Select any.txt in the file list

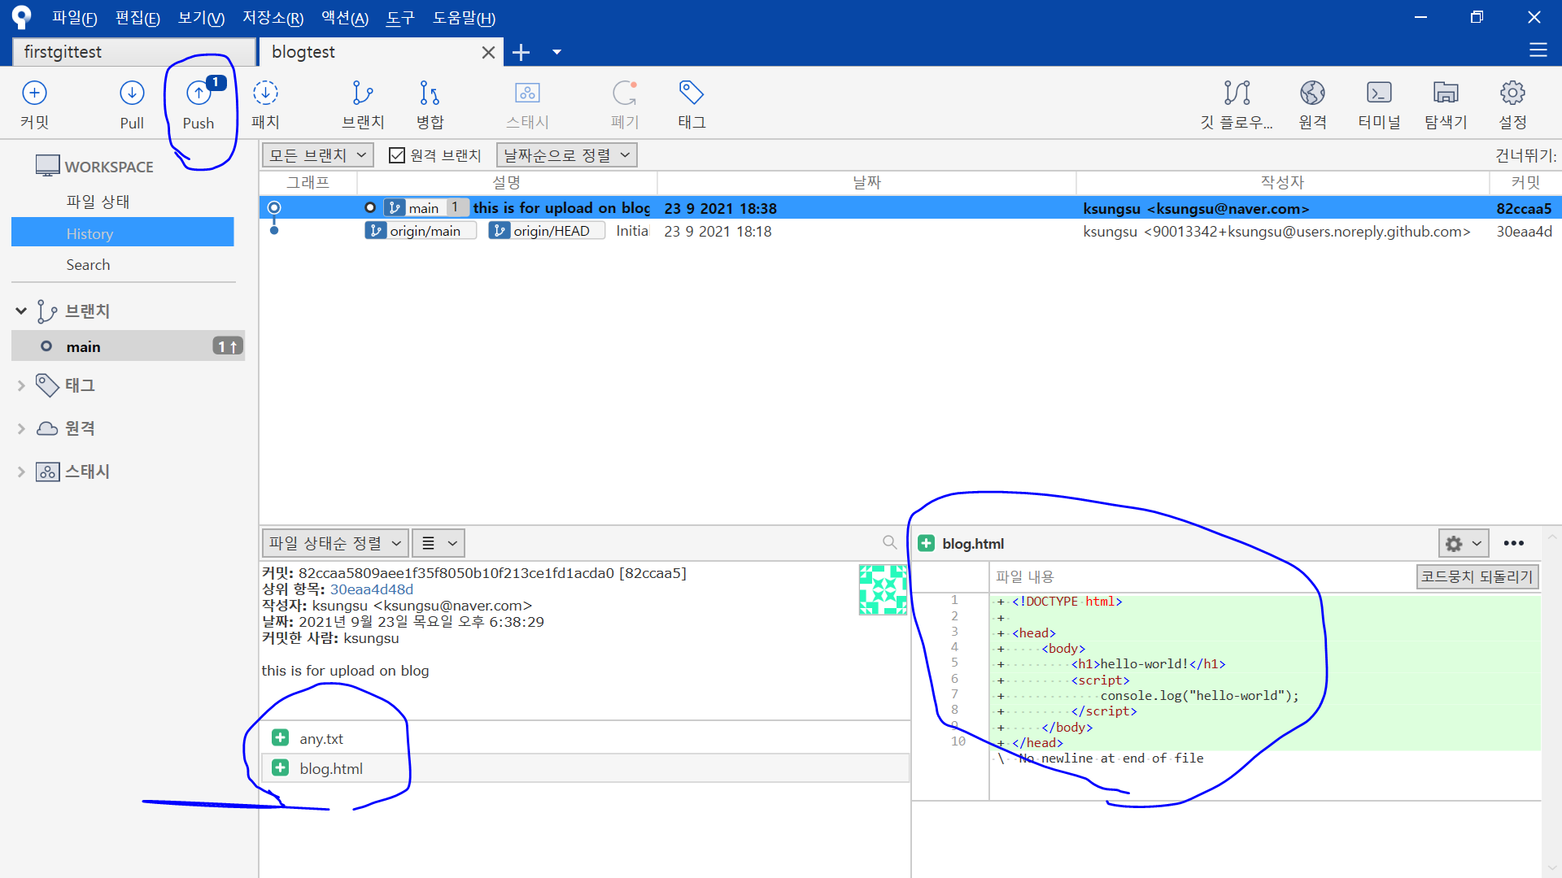pos(321,738)
